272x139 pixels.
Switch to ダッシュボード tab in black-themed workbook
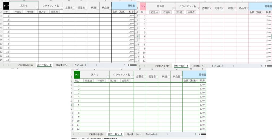point(80,65)
